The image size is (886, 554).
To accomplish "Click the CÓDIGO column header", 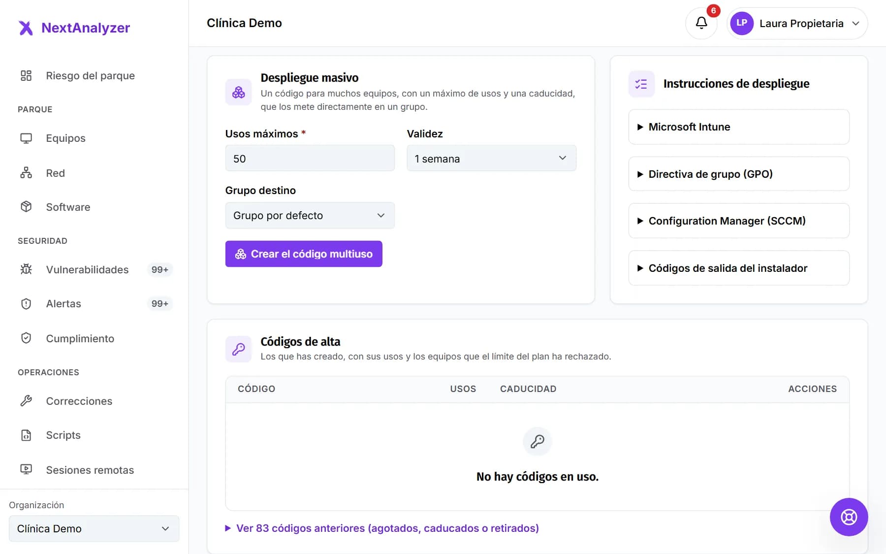I will [x=256, y=389].
